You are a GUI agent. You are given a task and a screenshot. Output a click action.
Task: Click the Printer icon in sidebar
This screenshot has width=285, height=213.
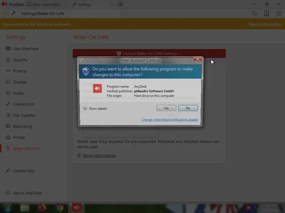click(x=8, y=137)
